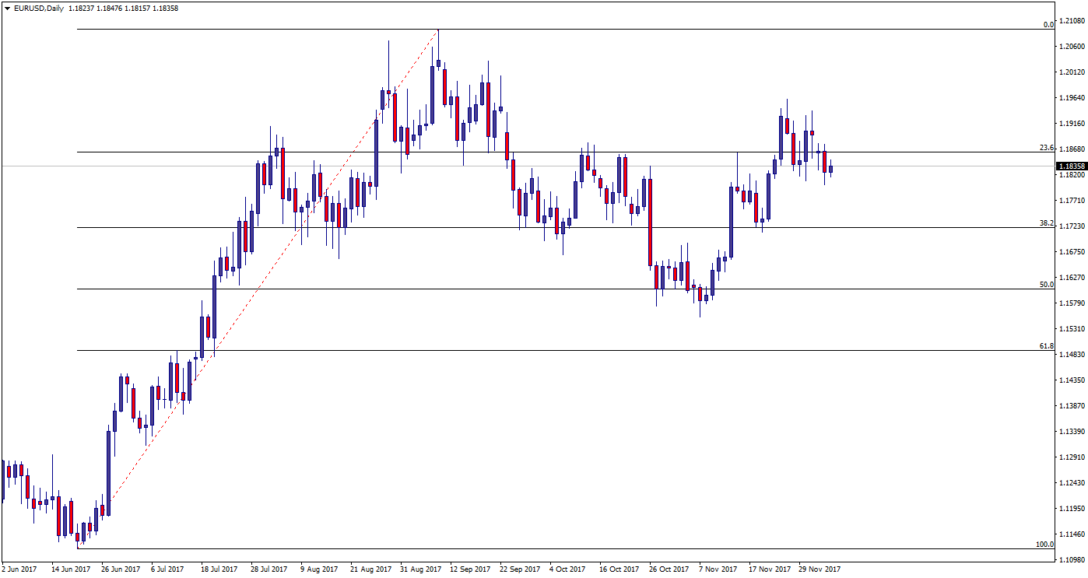Click the current price tag 1.18358

pyautogui.click(x=1072, y=166)
